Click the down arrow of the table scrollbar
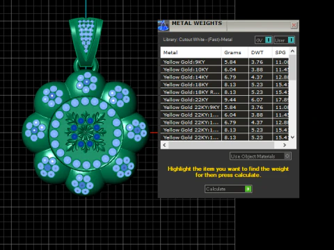 [292, 137]
